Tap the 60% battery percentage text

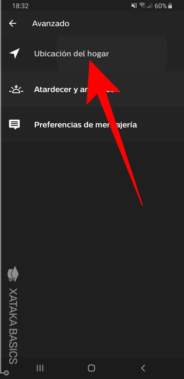pos(161,6)
